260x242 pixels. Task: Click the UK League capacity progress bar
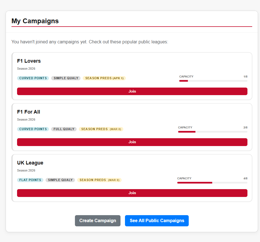point(212,182)
